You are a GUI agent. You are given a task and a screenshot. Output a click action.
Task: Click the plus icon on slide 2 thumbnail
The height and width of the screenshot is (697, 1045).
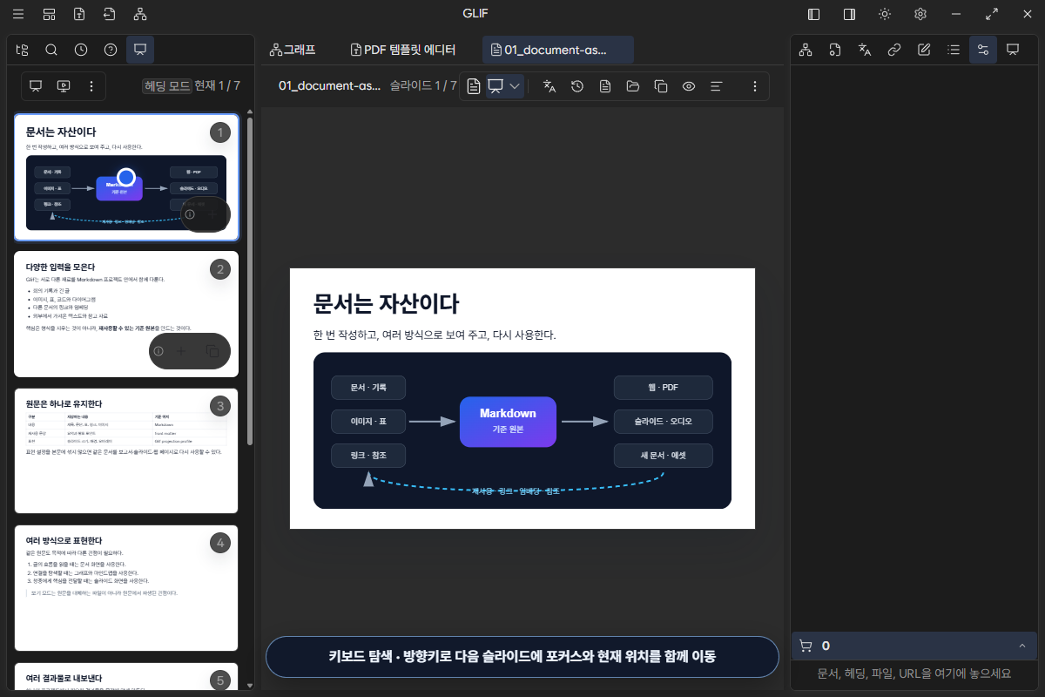(181, 351)
